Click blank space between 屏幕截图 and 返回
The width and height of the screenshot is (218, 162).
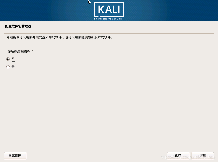tap(96, 155)
